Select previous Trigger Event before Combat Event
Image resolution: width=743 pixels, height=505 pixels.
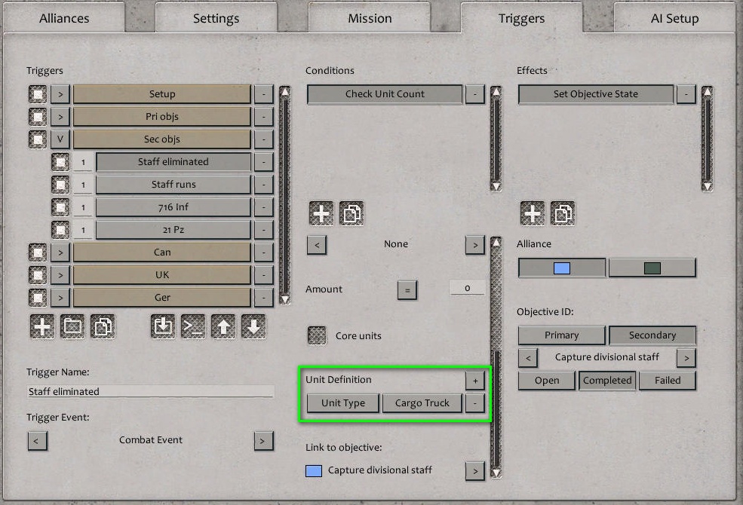point(38,441)
